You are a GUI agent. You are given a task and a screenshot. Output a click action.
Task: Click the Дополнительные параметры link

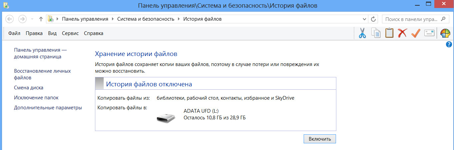(48, 108)
